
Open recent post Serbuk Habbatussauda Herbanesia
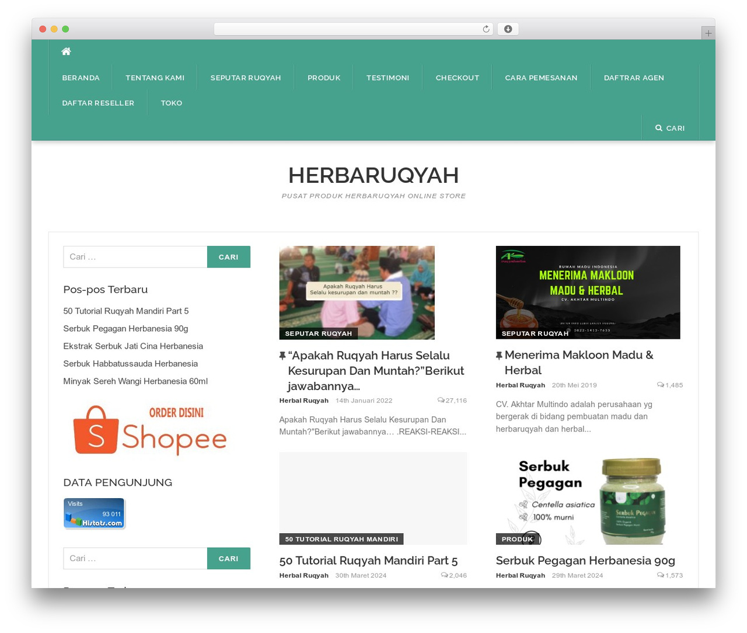click(130, 364)
